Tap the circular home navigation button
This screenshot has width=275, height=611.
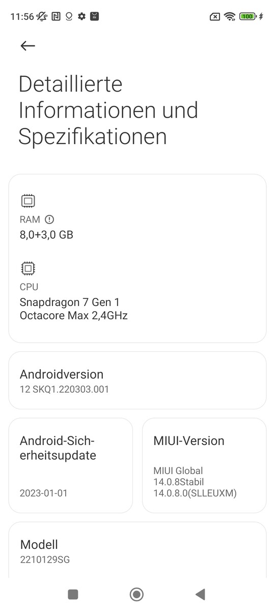coord(136,594)
